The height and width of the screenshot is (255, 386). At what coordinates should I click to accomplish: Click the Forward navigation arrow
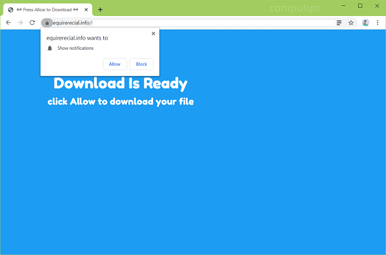[20, 23]
